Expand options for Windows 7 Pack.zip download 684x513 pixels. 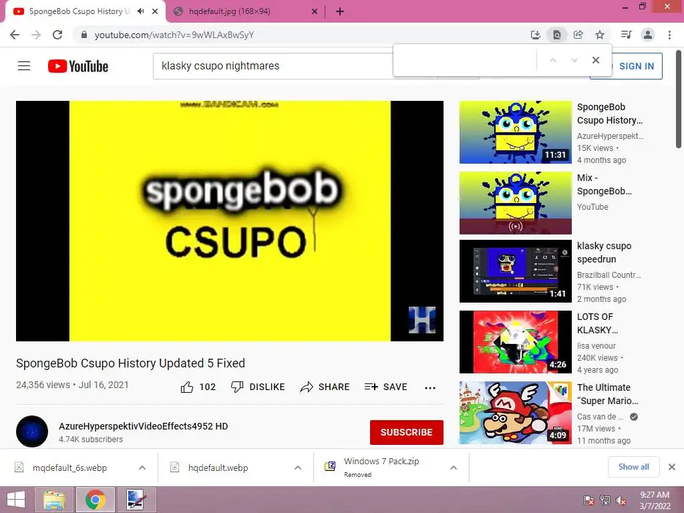point(454,468)
